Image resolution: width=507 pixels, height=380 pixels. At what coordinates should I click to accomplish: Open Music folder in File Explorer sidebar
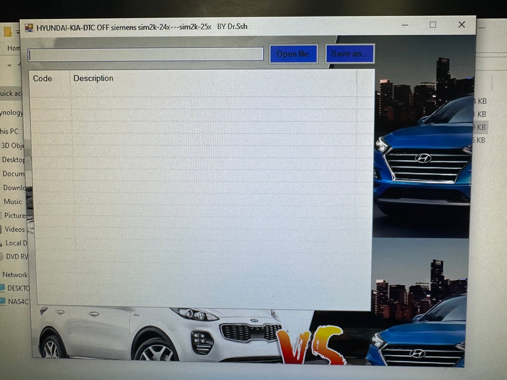[x=13, y=202]
